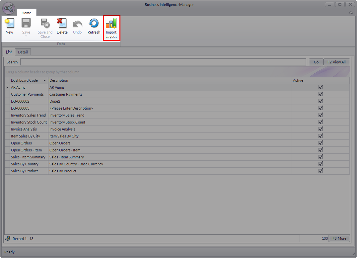
Task: Click the Undo arrow icon
Action: pyautogui.click(x=77, y=24)
